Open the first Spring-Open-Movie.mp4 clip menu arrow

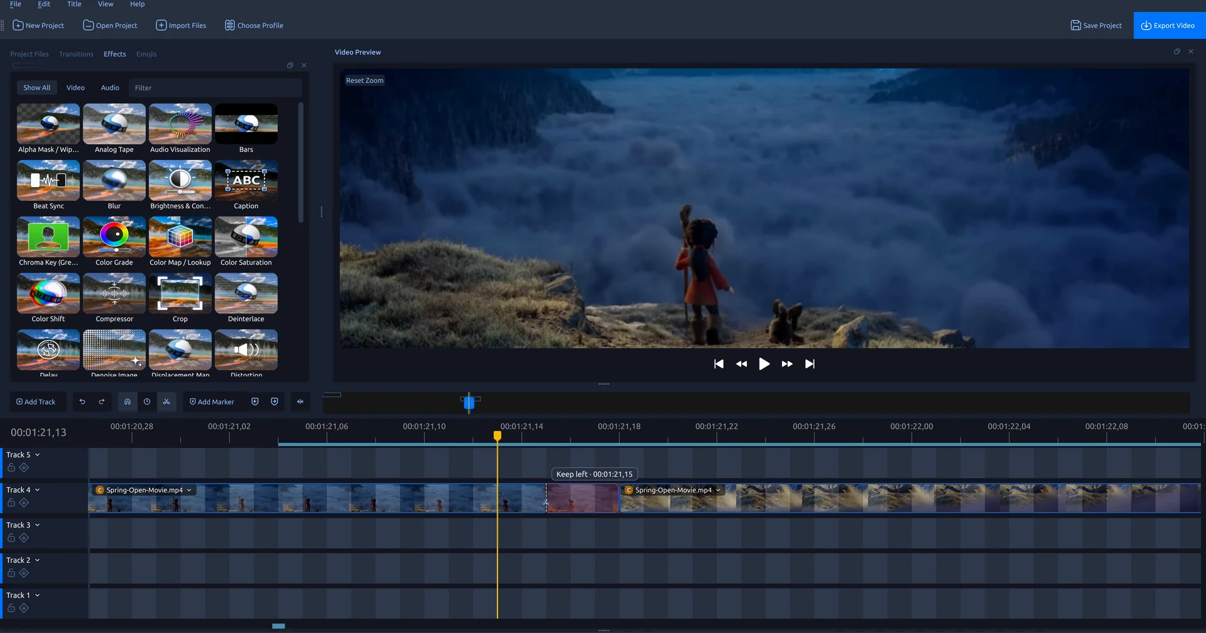pyautogui.click(x=189, y=490)
